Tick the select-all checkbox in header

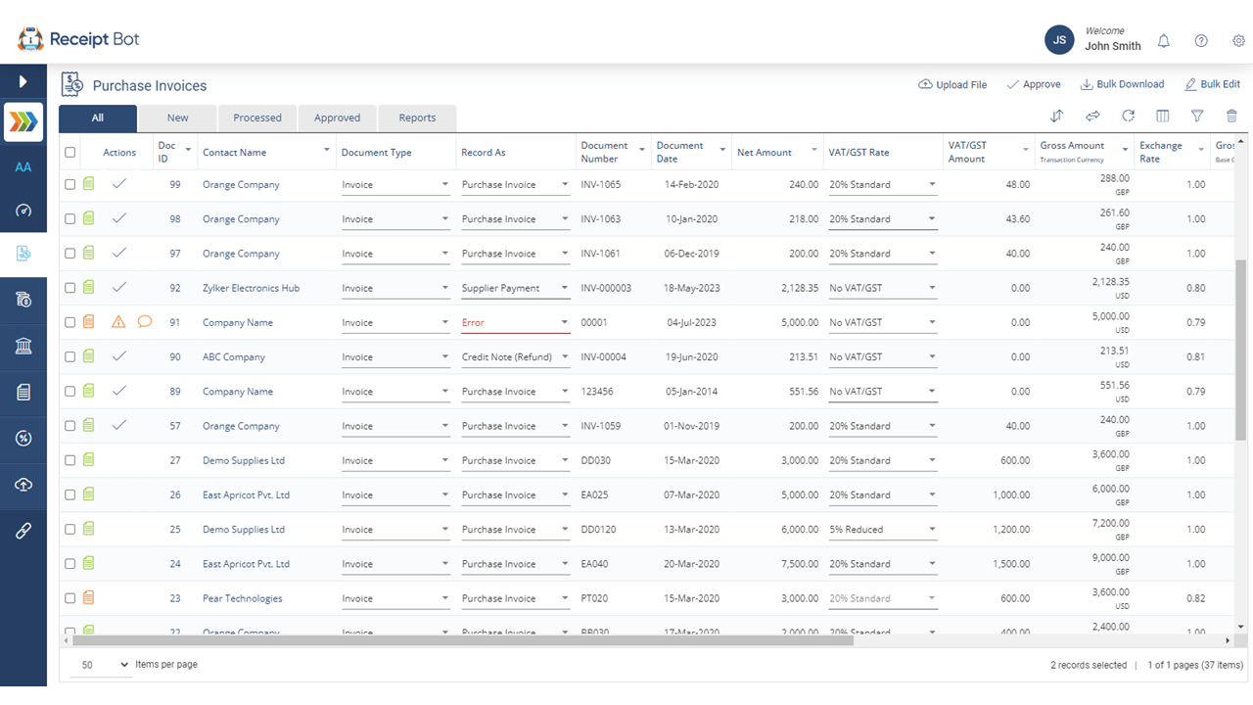tap(70, 153)
